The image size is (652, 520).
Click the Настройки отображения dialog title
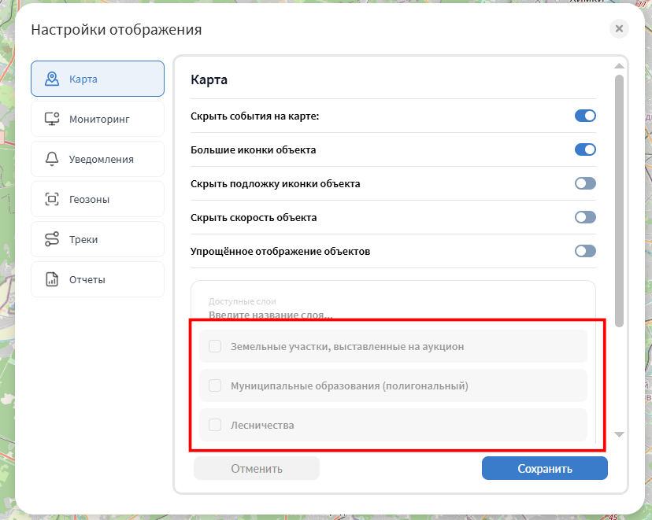point(117,30)
